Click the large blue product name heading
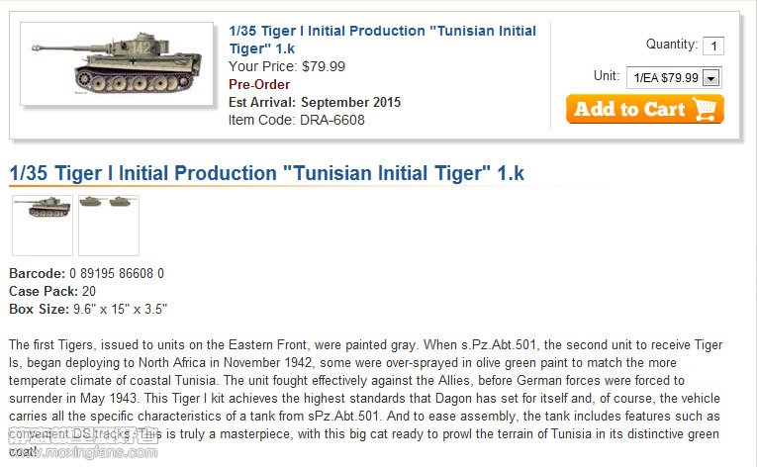Viewport: 757px width, 467px height. pos(266,173)
